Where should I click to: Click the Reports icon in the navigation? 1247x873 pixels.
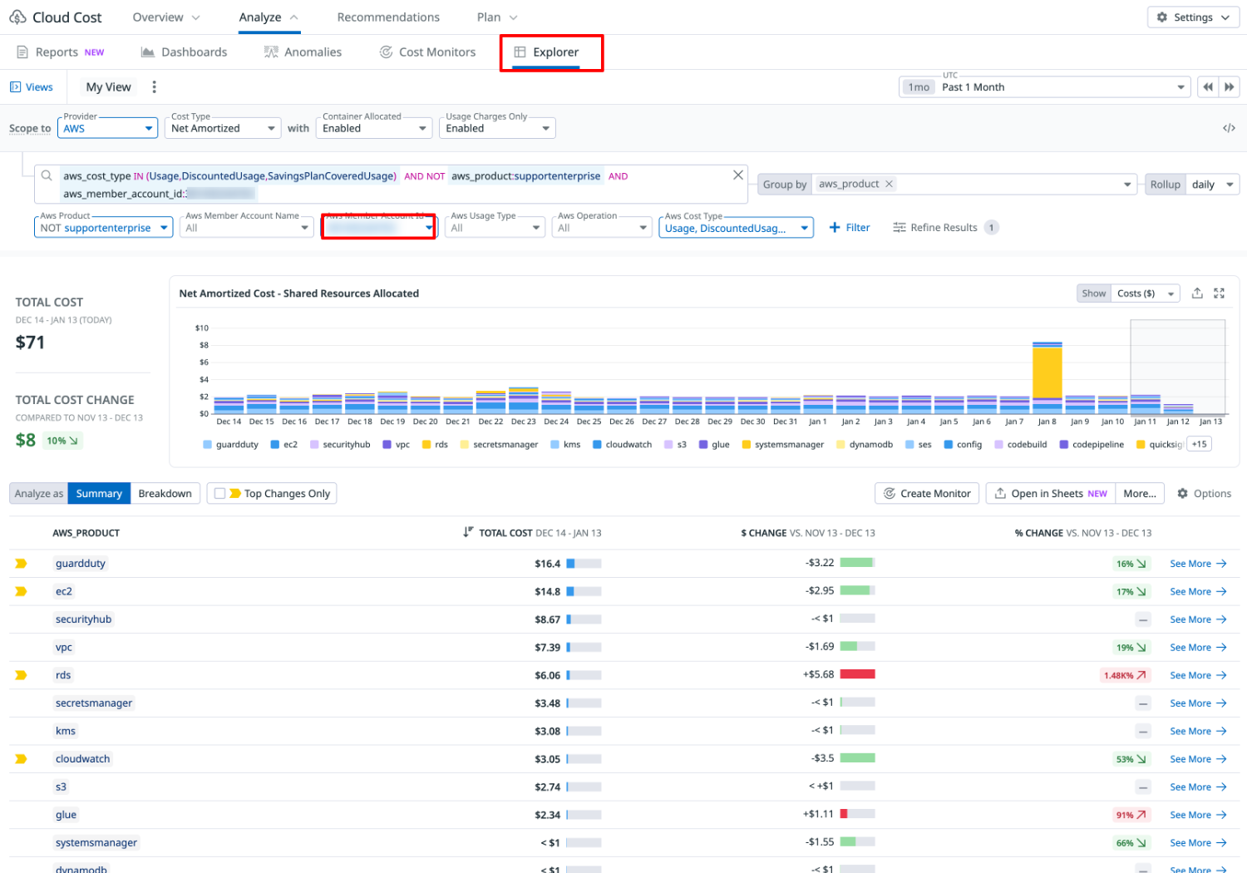pos(22,52)
